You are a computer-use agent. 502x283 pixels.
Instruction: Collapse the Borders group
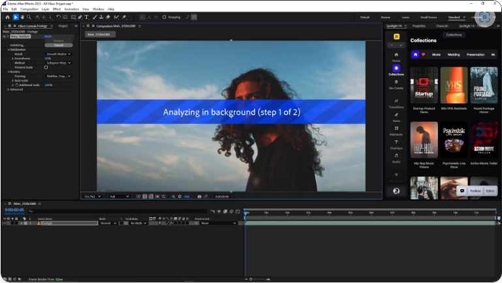point(8,72)
